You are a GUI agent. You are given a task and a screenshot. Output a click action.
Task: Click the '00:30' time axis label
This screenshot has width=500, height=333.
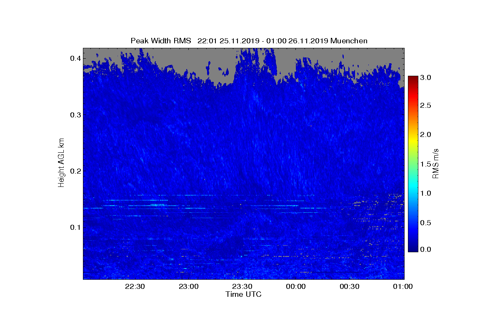pyautogui.click(x=350, y=286)
